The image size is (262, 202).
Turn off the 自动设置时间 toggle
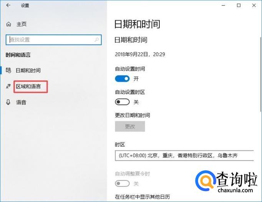click(x=122, y=79)
